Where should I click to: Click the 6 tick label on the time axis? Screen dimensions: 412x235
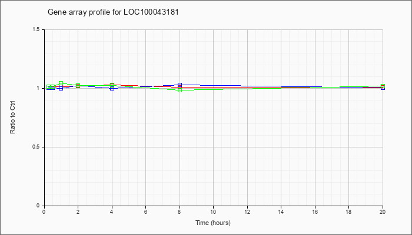[145, 211]
